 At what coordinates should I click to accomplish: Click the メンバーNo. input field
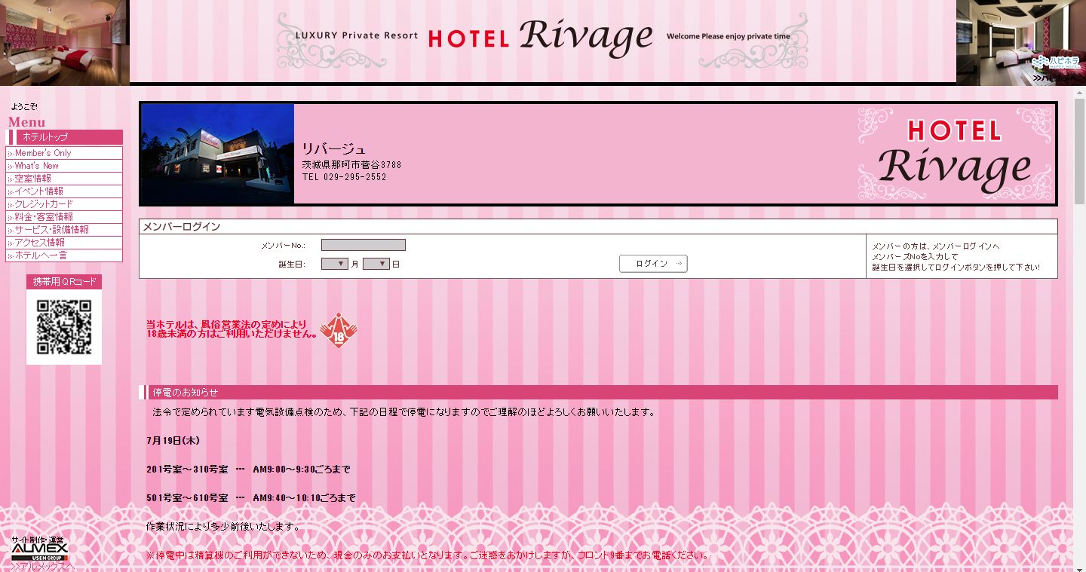364,245
